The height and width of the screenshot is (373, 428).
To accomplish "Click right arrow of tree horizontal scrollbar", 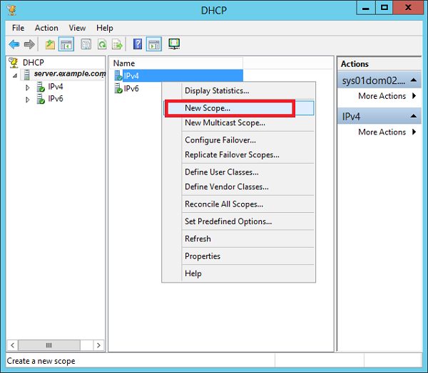I will [99, 345].
